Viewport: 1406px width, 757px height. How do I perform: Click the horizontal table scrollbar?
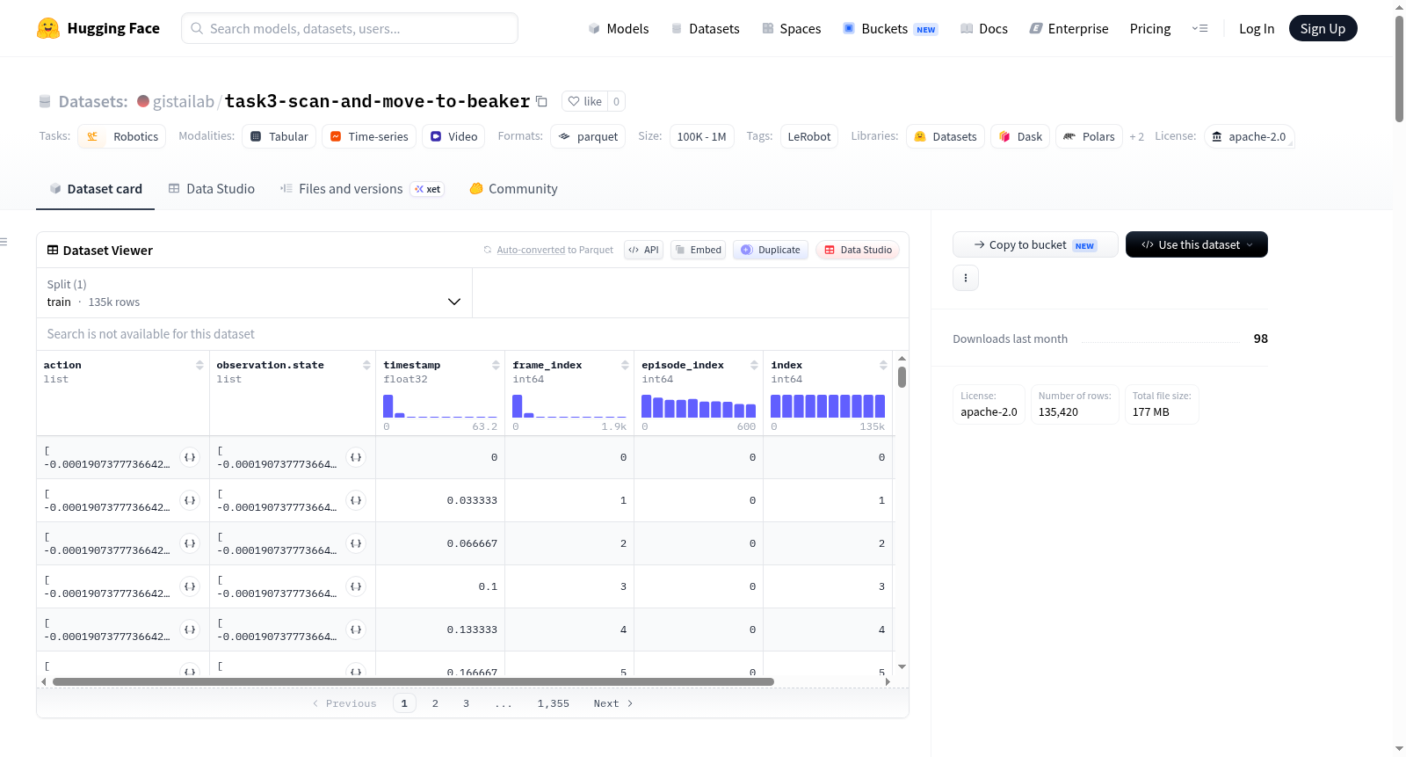pyautogui.click(x=413, y=681)
